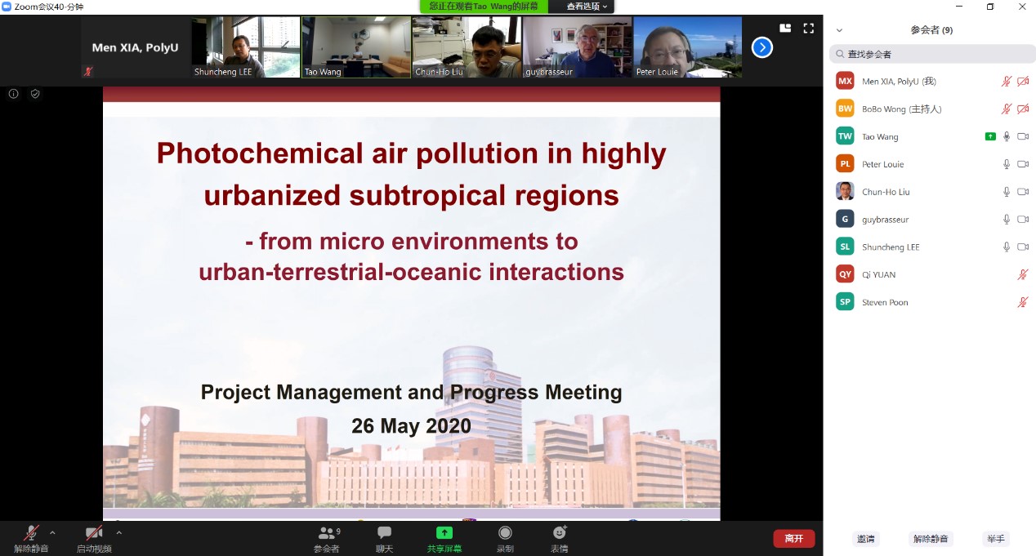Switch the video gallery layout view icon

click(x=785, y=29)
